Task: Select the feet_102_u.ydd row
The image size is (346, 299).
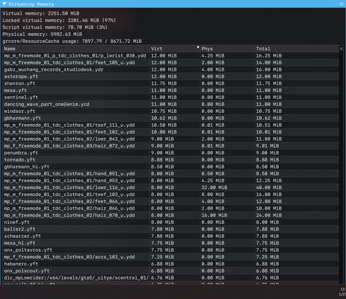Action: point(171,132)
